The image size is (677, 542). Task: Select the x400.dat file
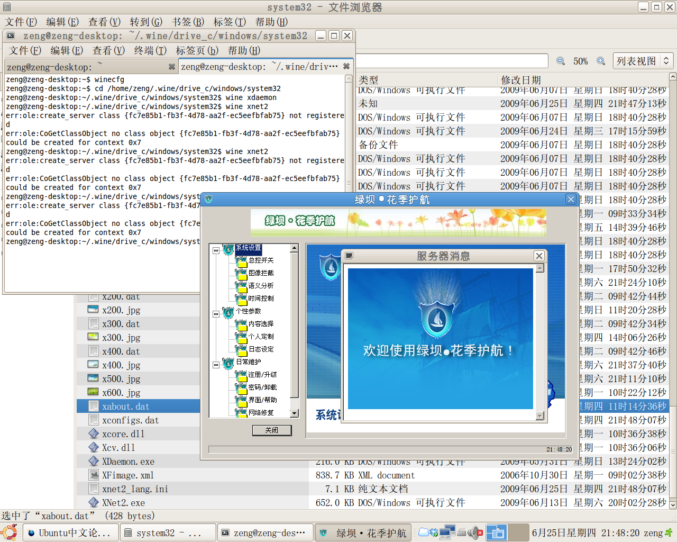click(x=121, y=351)
